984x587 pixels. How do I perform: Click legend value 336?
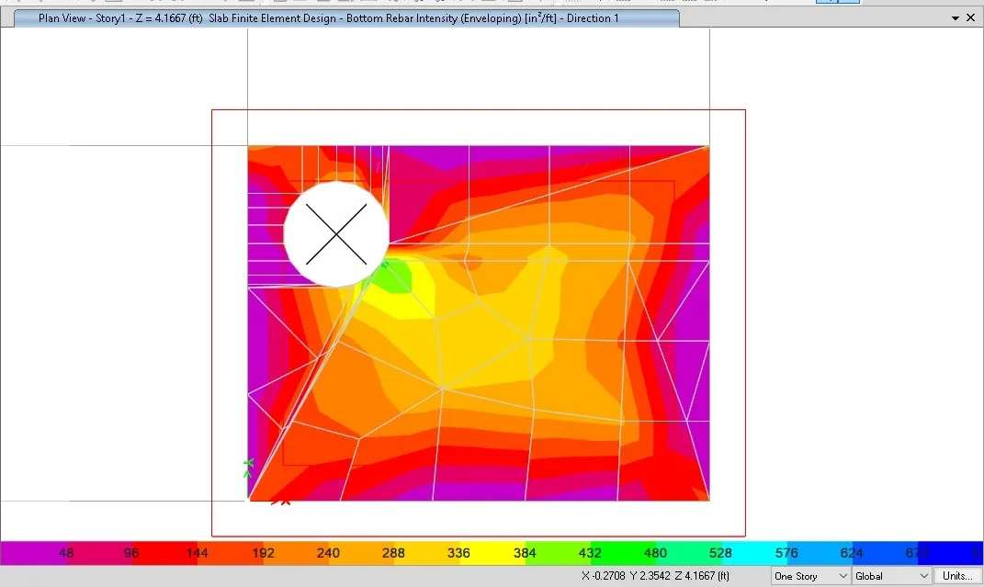pyautogui.click(x=458, y=553)
